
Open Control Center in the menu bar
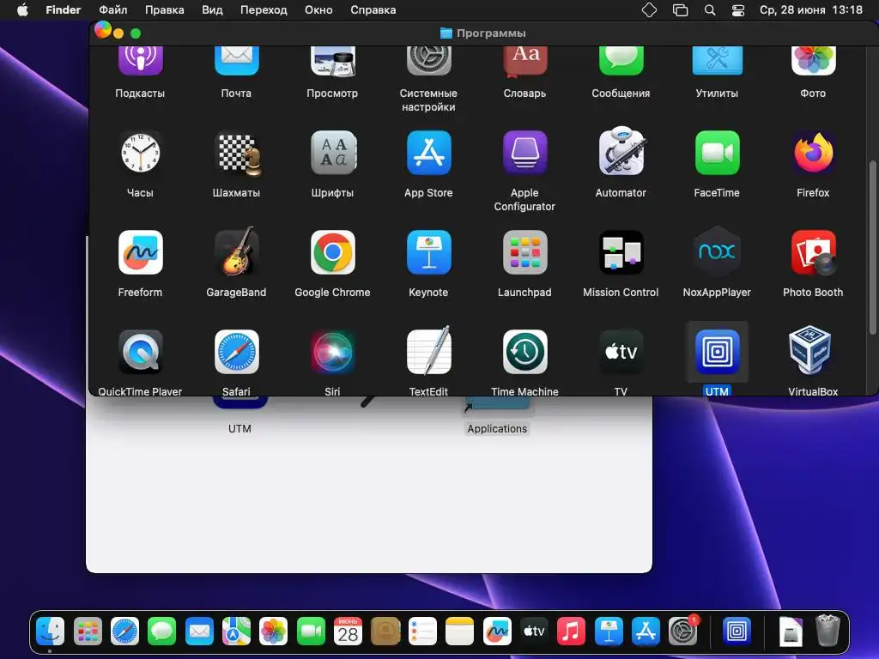738,10
